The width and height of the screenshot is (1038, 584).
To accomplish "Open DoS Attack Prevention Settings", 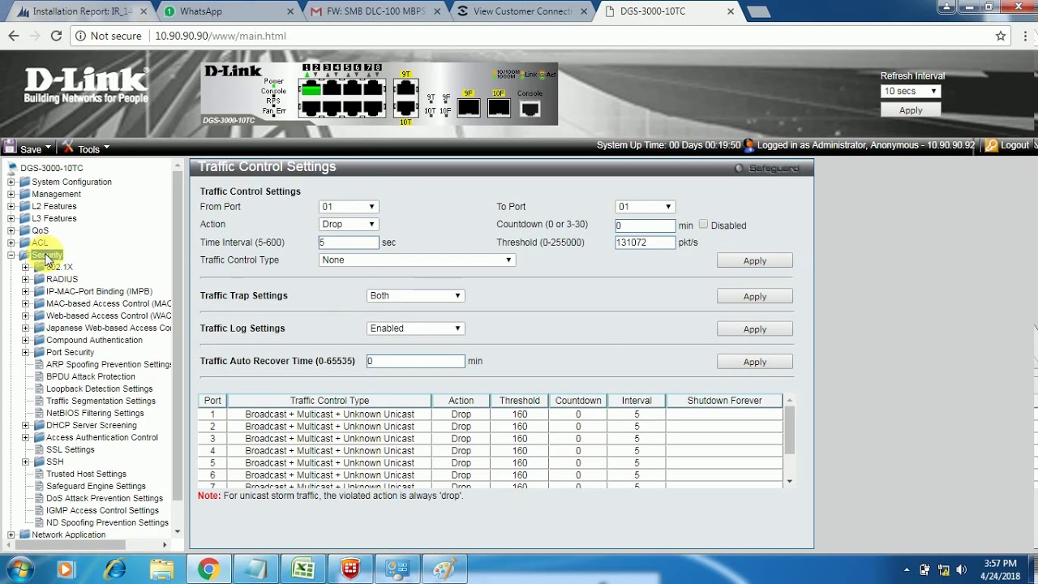I will (x=105, y=498).
